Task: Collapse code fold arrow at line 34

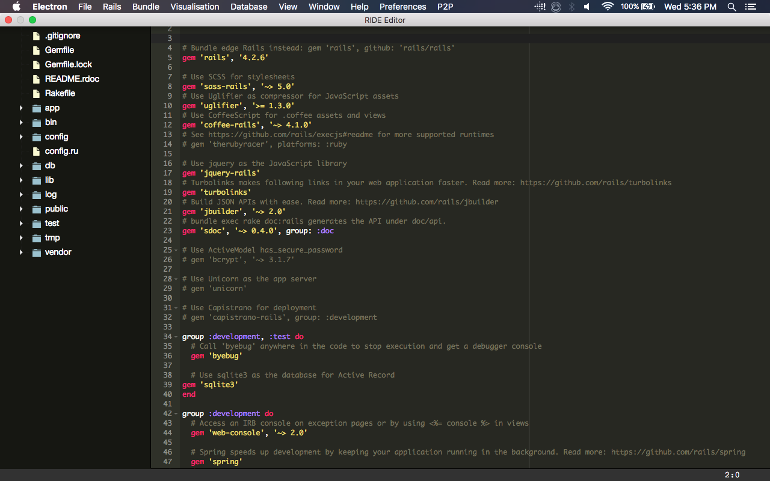Action: click(176, 337)
